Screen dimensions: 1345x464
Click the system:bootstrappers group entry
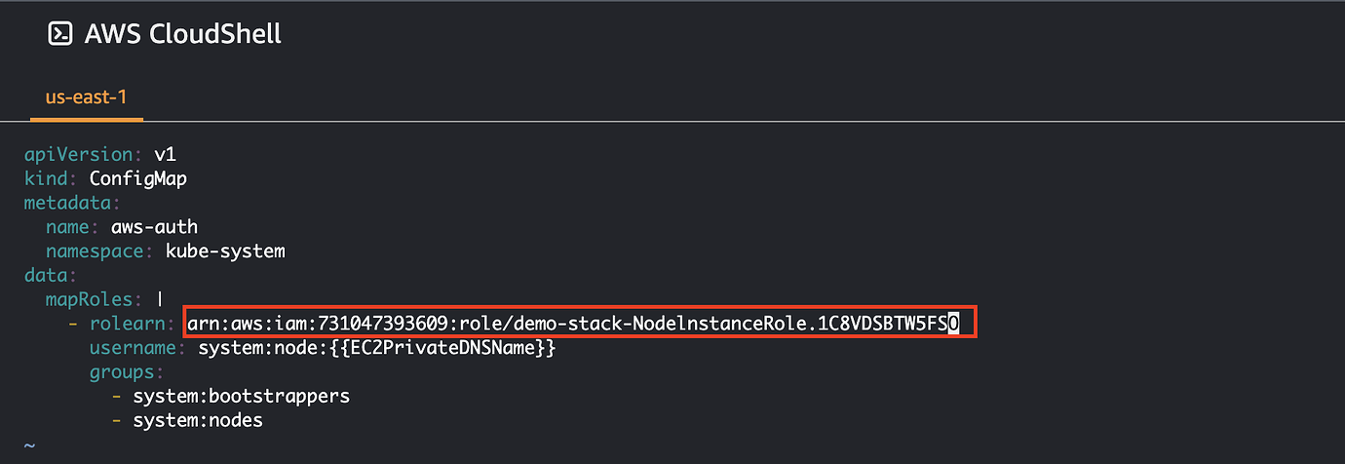[241, 397]
